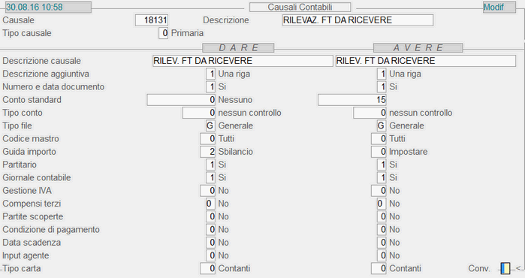Click the AVERE Input agente field
The height and width of the screenshot is (278, 525).
coord(382,255)
